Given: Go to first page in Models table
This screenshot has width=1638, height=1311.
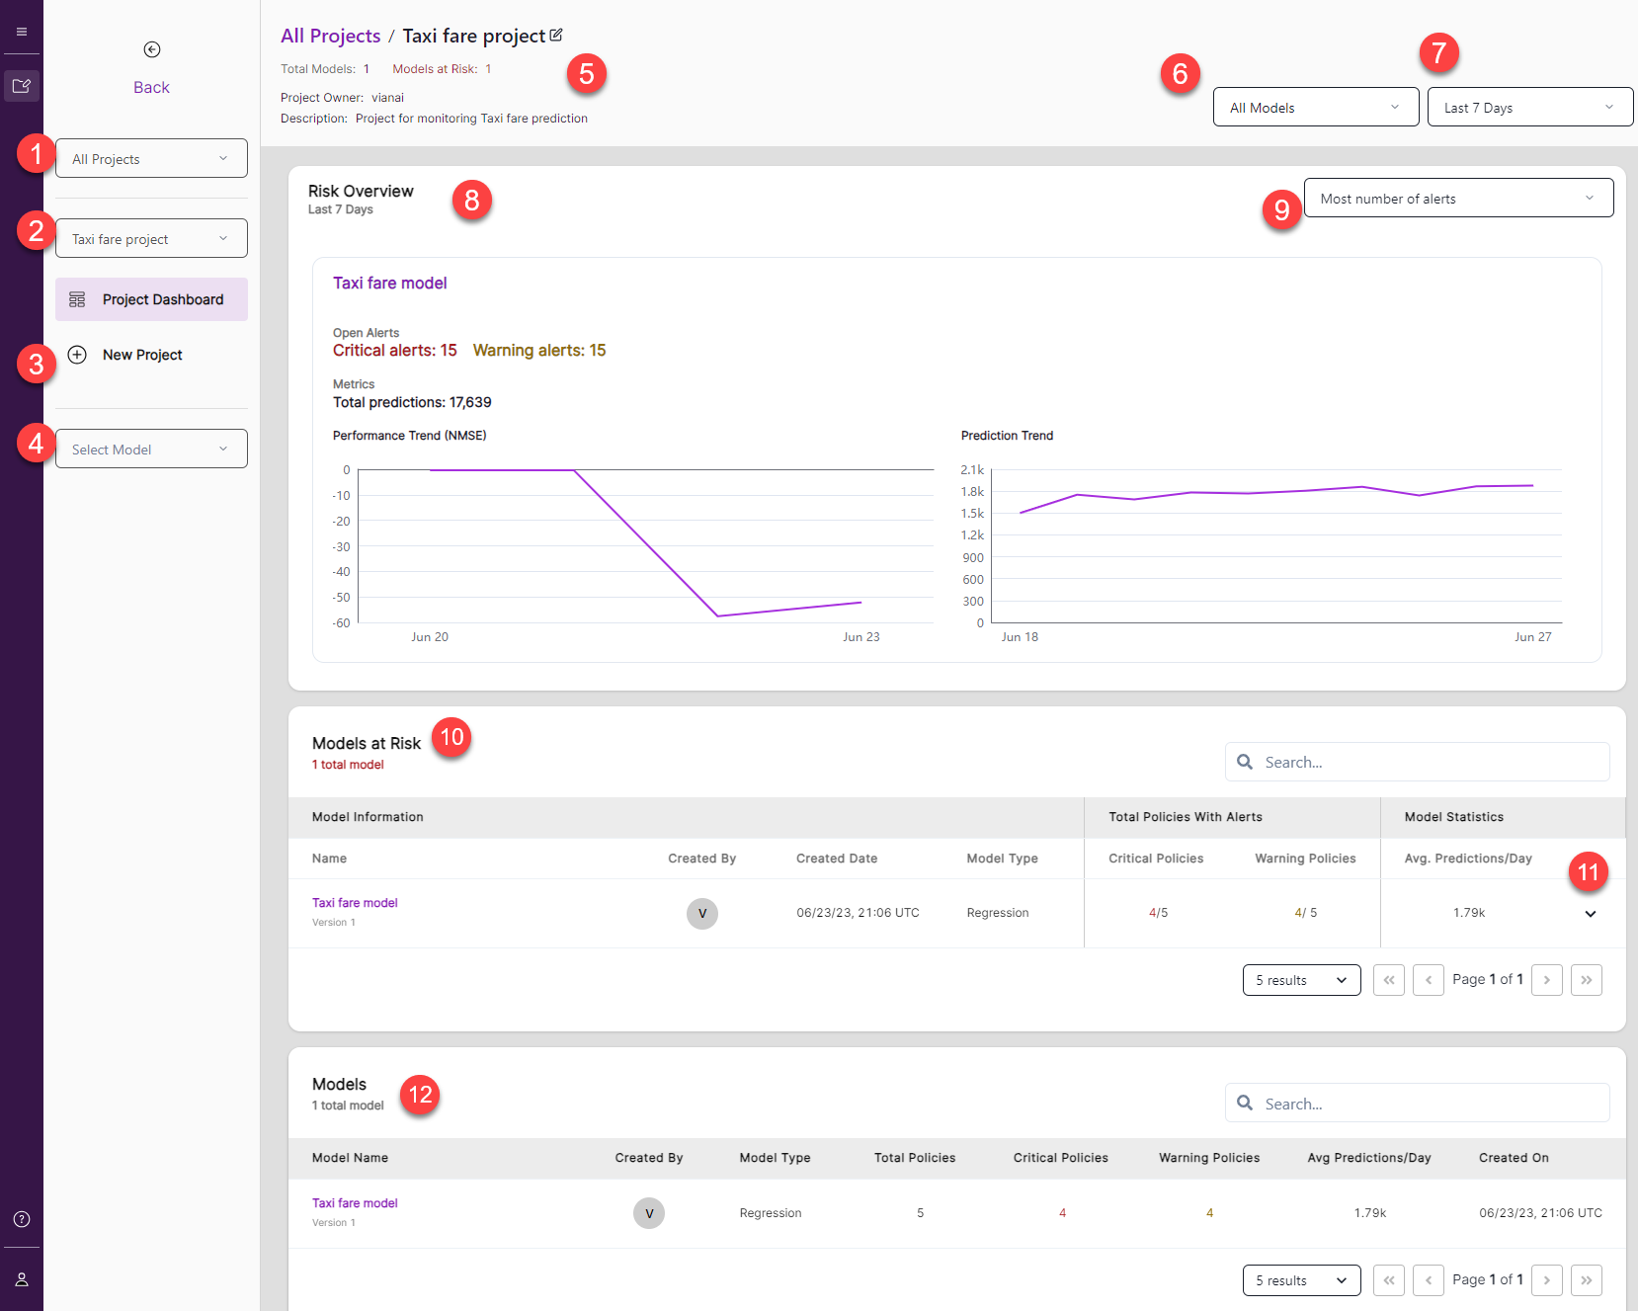Looking at the screenshot, I should [1389, 1280].
